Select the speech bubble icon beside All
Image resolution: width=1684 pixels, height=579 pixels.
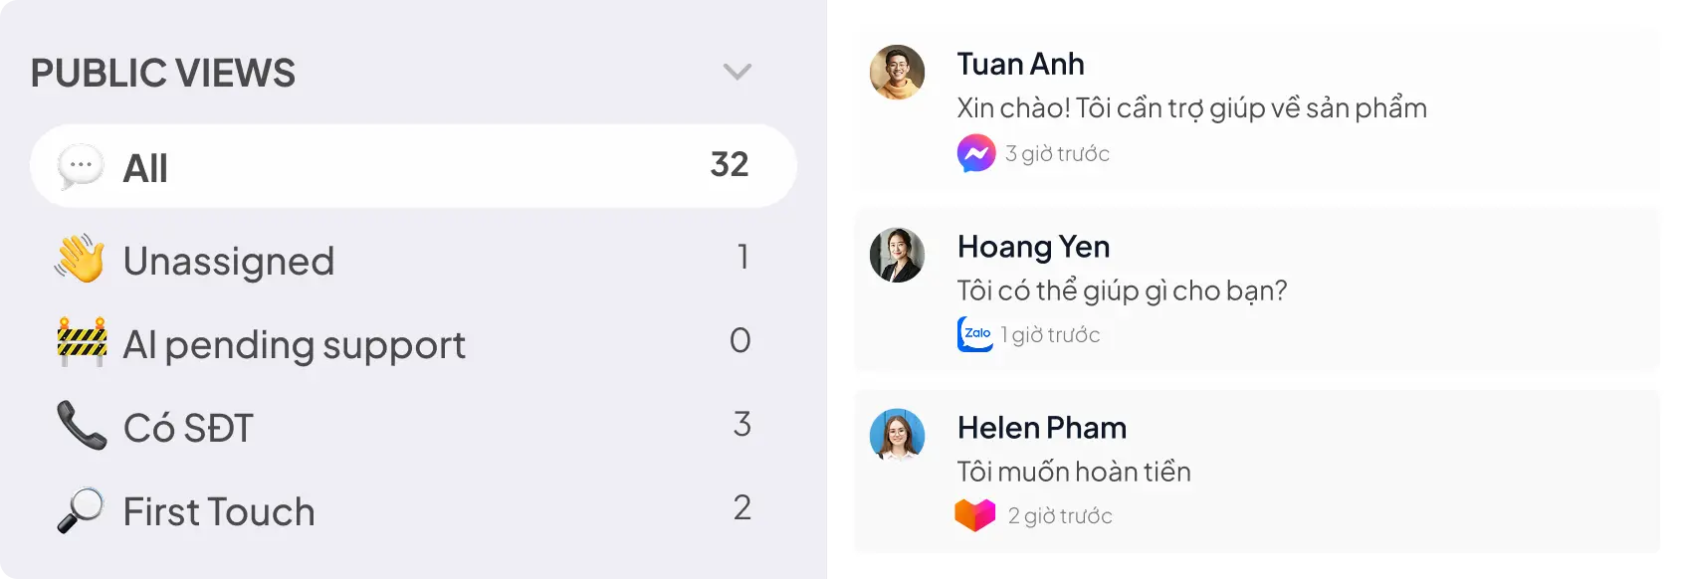79,166
